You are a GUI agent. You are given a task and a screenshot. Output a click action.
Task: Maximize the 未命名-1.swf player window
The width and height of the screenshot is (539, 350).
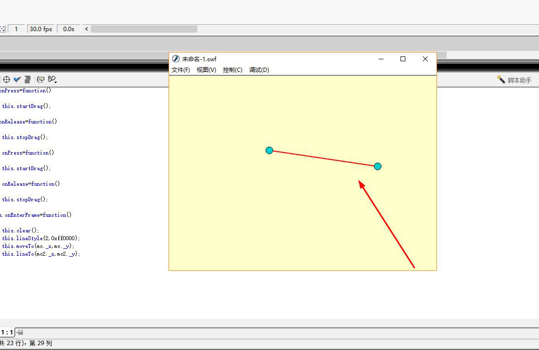[x=403, y=59]
